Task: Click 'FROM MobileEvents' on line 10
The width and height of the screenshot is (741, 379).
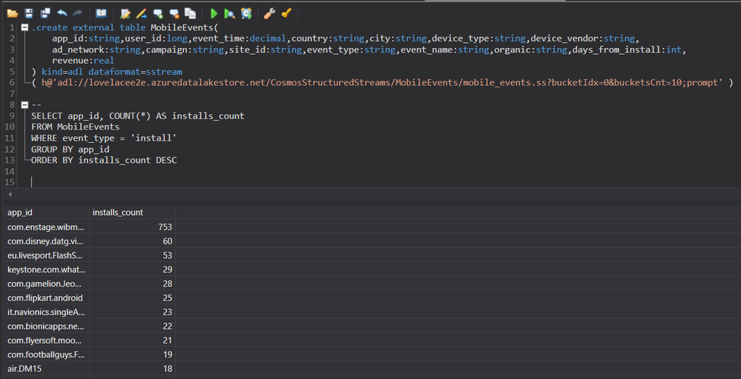Action: click(75, 127)
